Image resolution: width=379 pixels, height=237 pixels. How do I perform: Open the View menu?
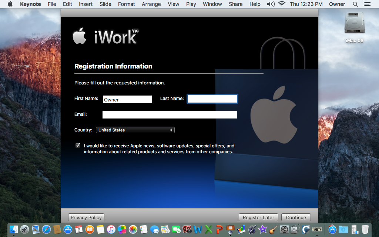tap(174, 4)
